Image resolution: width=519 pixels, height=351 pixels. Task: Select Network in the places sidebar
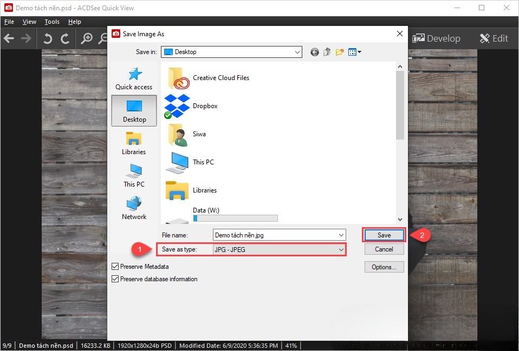tap(134, 208)
